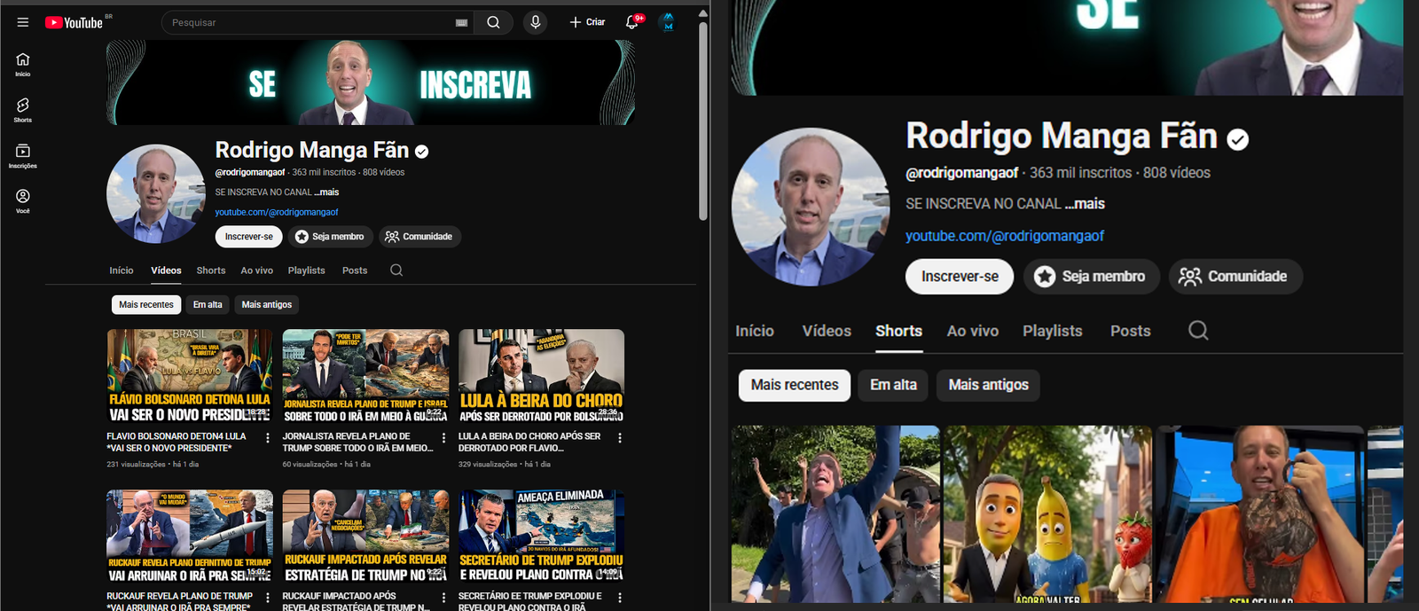Open Lula à Beira do Choro thumbnail
The height and width of the screenshot is (611, 1419).
point(541,376)
